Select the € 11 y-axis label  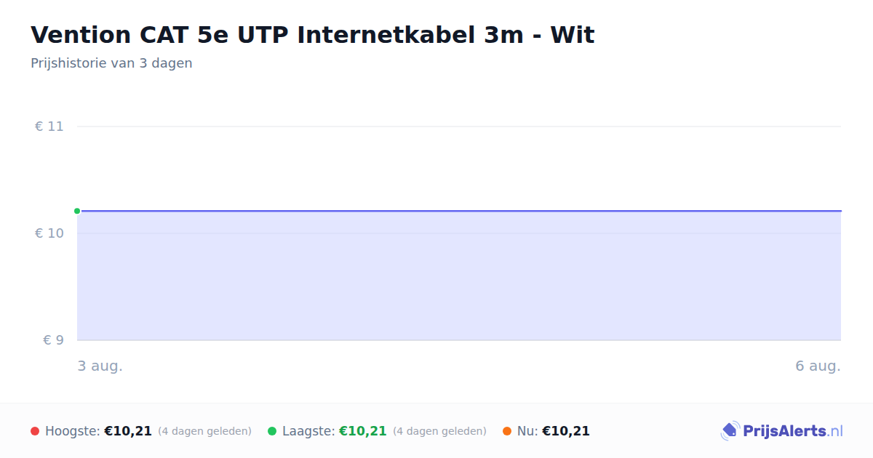(x=49, y=126)
